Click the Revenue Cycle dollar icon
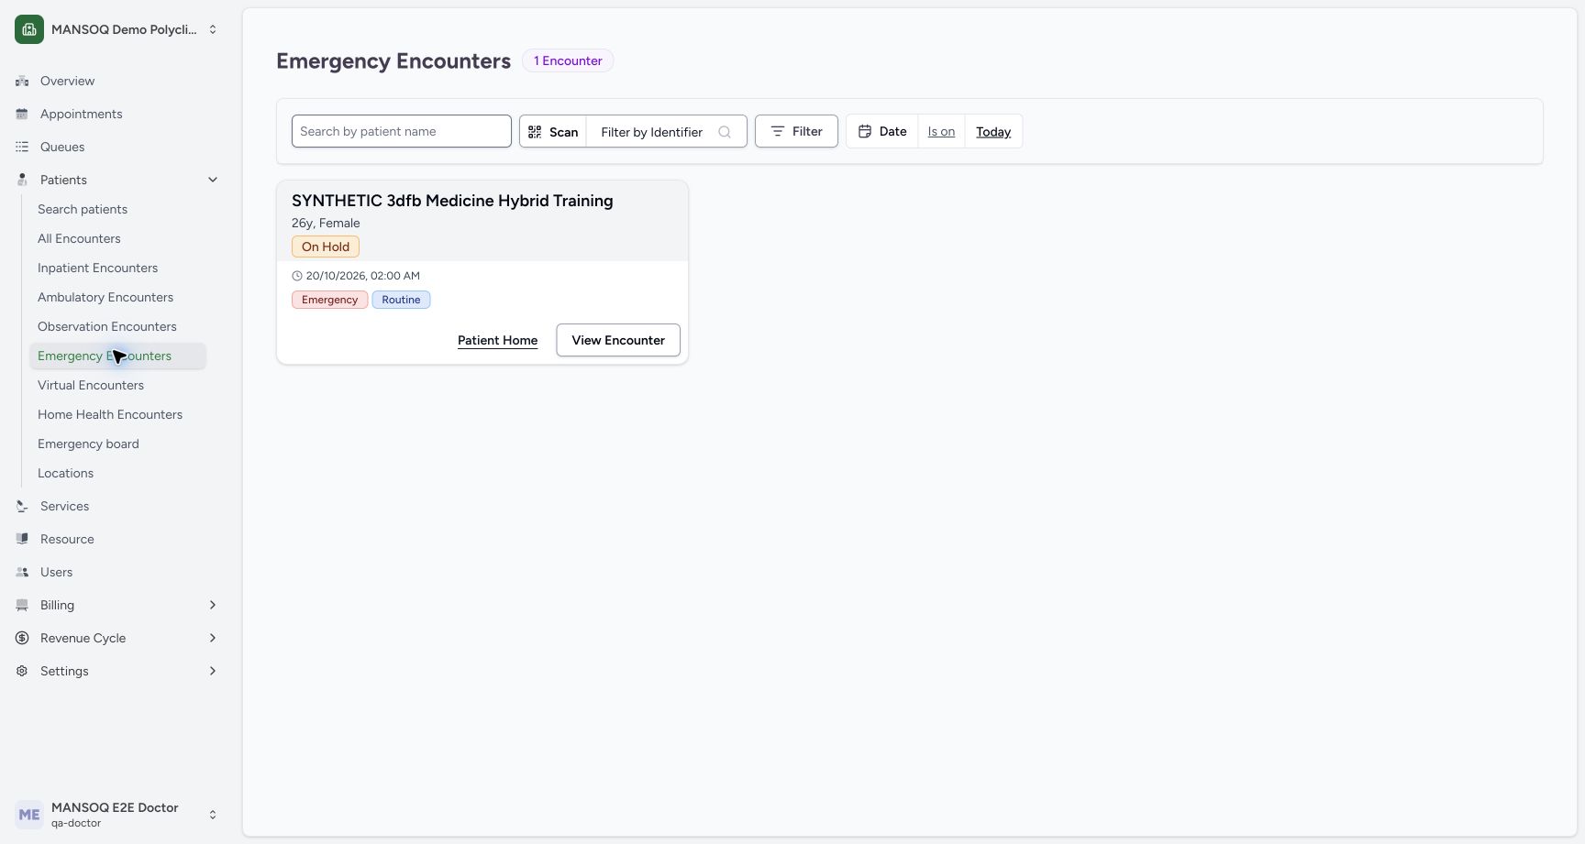1585x844 pixels. pos(22,638)
